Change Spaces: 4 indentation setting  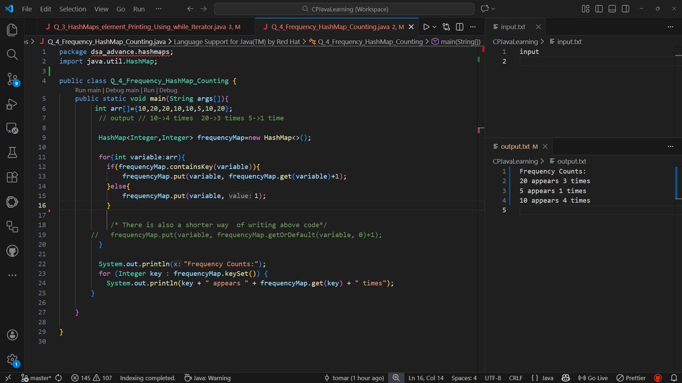[x=464, y=378]
